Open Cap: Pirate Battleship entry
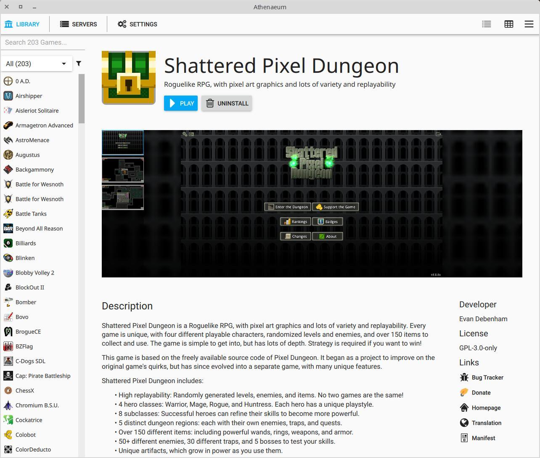The height and width of the screenshot is (458, 540). coord(39,375)
